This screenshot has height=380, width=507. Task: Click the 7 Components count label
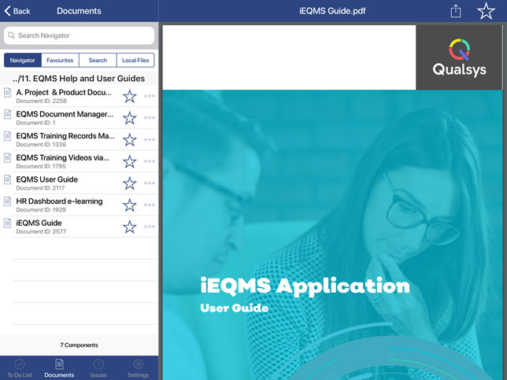pyautogui.click(x=79, y=345)
